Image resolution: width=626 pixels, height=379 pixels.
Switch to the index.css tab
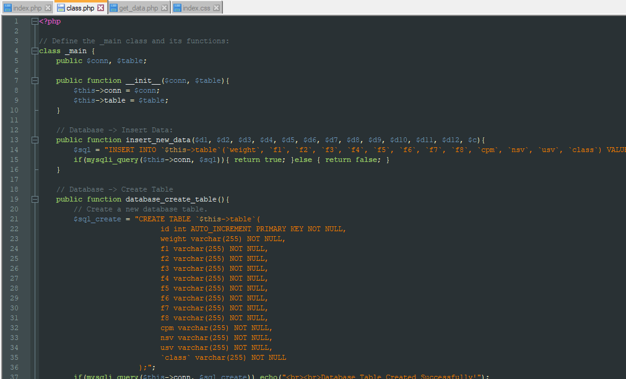coord(197,8)
